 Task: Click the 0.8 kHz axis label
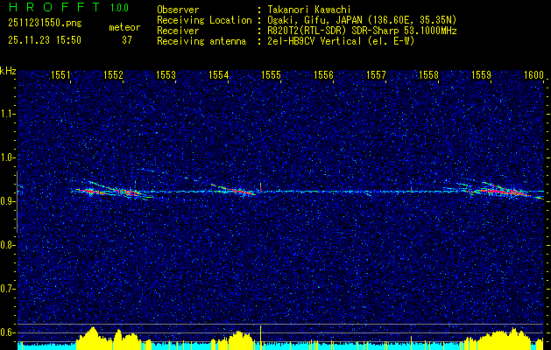[8, 245]
